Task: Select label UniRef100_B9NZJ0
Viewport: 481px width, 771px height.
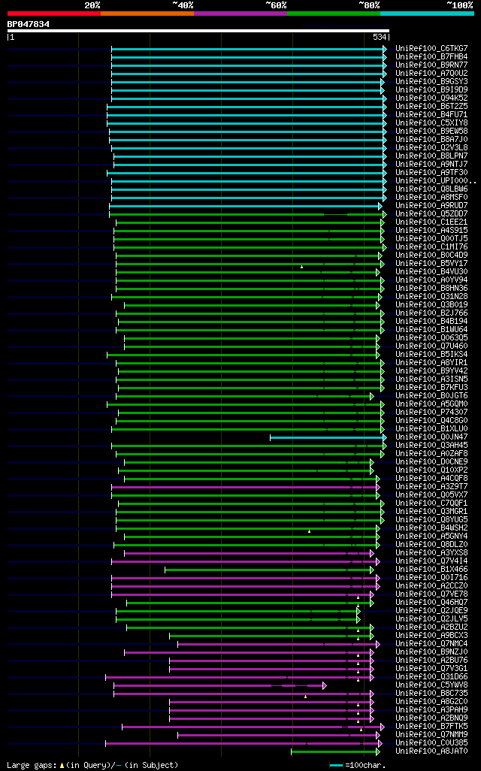Action: coord(431,652)
